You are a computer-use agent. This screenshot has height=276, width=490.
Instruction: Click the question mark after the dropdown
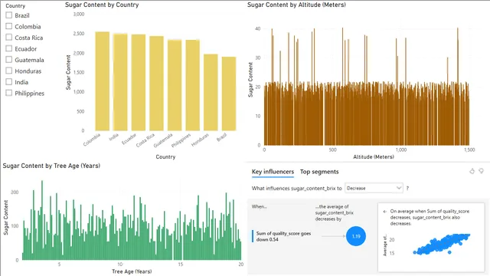(407, 189)
